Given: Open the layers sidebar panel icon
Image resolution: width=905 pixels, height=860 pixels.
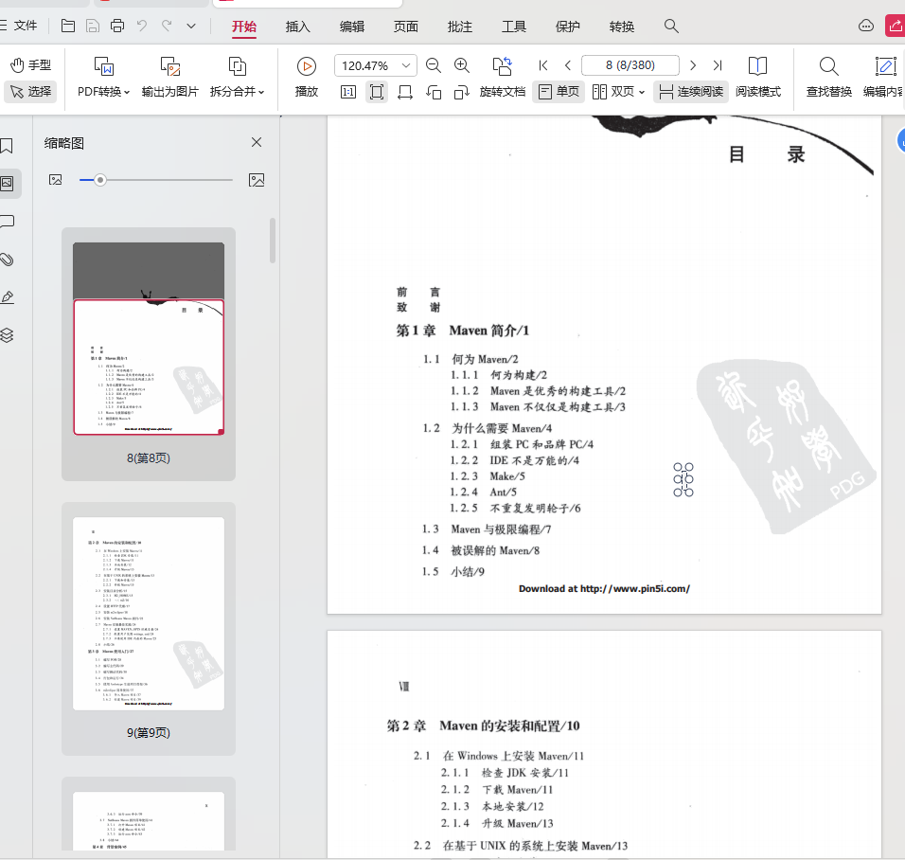Looking at the screenshot, I should pyautogui.click(x=8, y=335).
